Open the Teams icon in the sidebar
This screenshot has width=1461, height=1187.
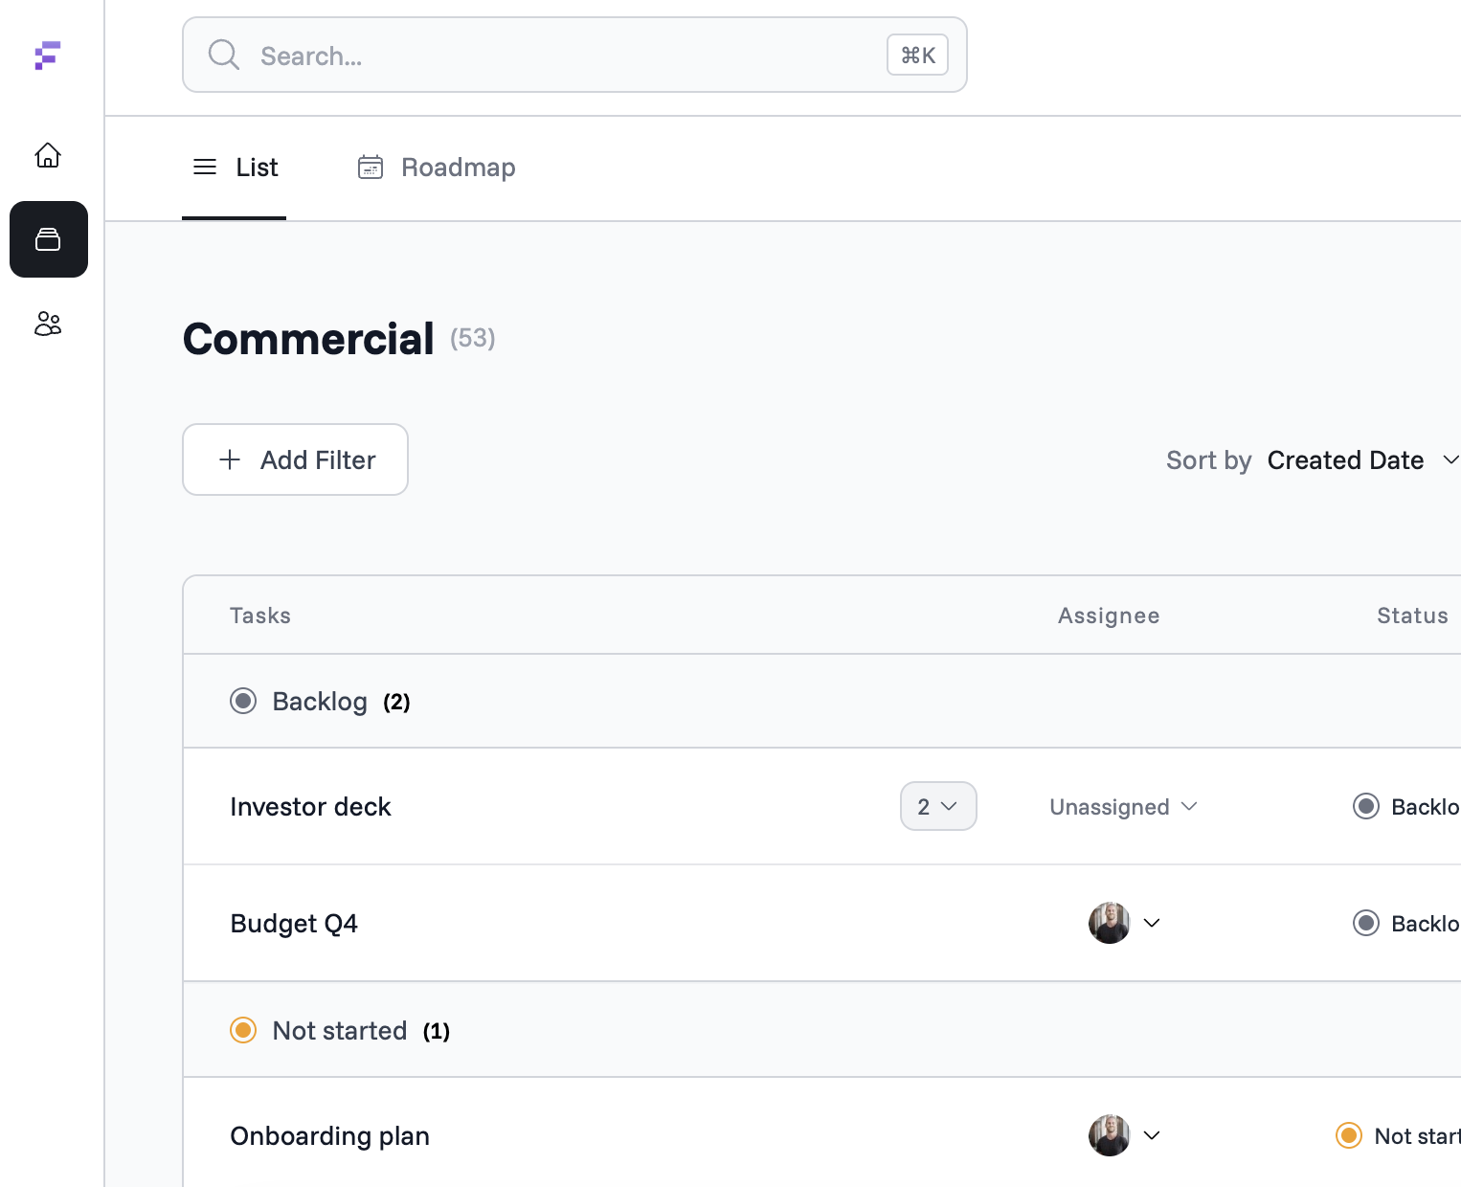(x=48, y=324)
